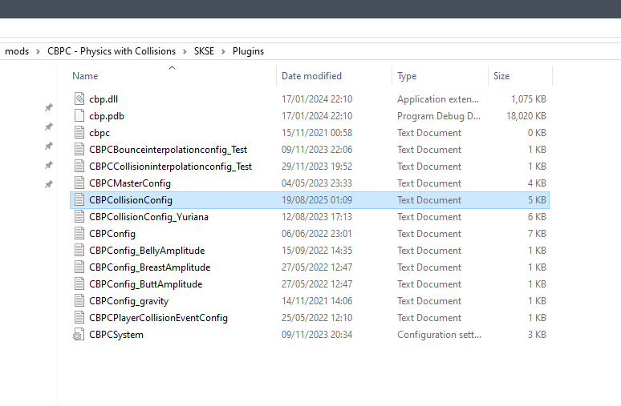Click the cbp.dll file icon
Image resolution: width=621 pixels, height=406 pixels.
pyautogui.click(x=79, y=98)
